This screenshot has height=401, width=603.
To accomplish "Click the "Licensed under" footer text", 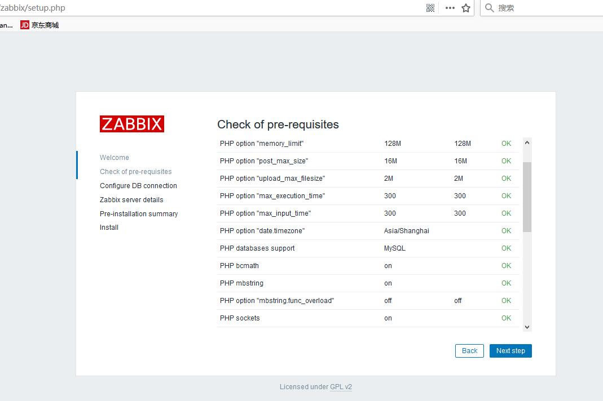I will [x=304, y=387].
